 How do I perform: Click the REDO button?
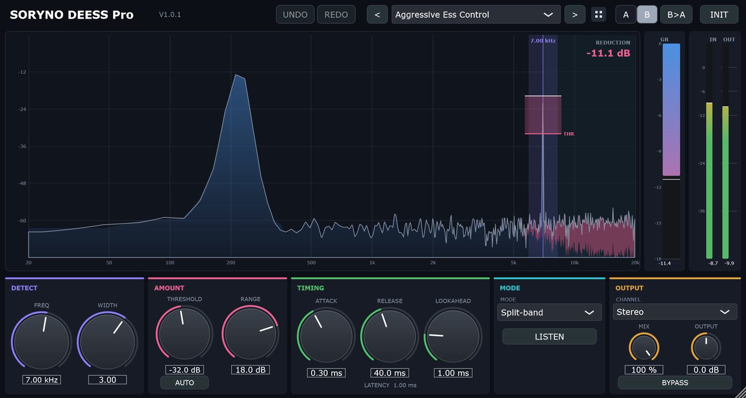tap(336, 14)
